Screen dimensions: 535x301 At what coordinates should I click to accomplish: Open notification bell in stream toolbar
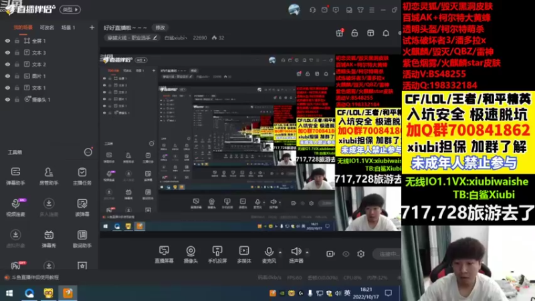tap(386, 33)
